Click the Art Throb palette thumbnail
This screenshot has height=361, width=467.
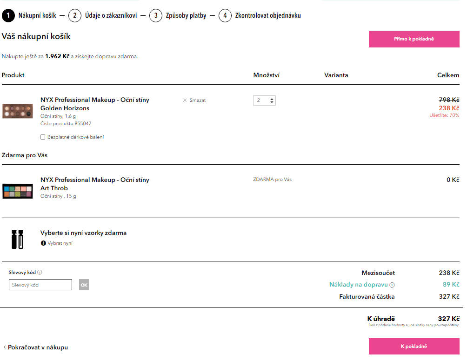pos(18,191)
